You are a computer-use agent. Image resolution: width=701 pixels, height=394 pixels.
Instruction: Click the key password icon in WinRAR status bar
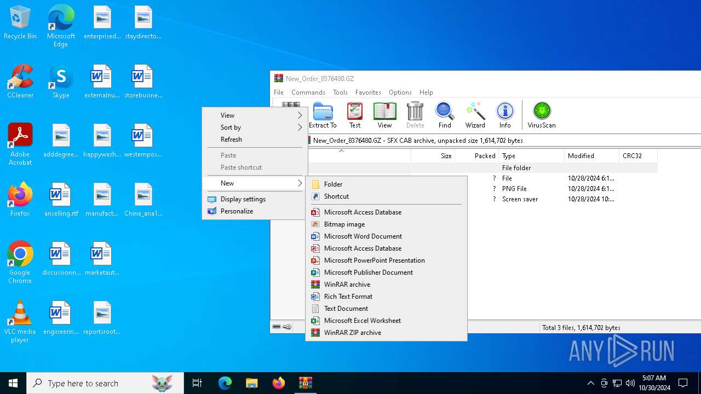(x=287, y=327)
